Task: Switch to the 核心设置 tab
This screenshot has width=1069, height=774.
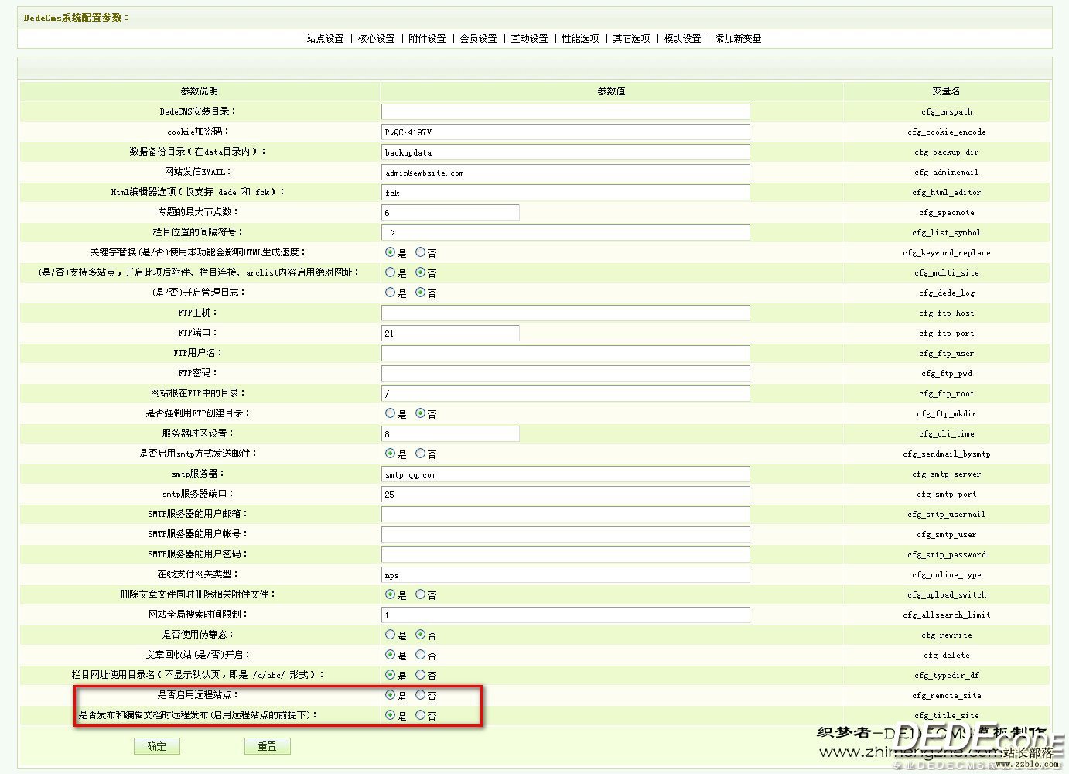Action: pos(376,38)
